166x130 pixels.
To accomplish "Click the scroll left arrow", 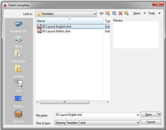I will click(37, 102).
